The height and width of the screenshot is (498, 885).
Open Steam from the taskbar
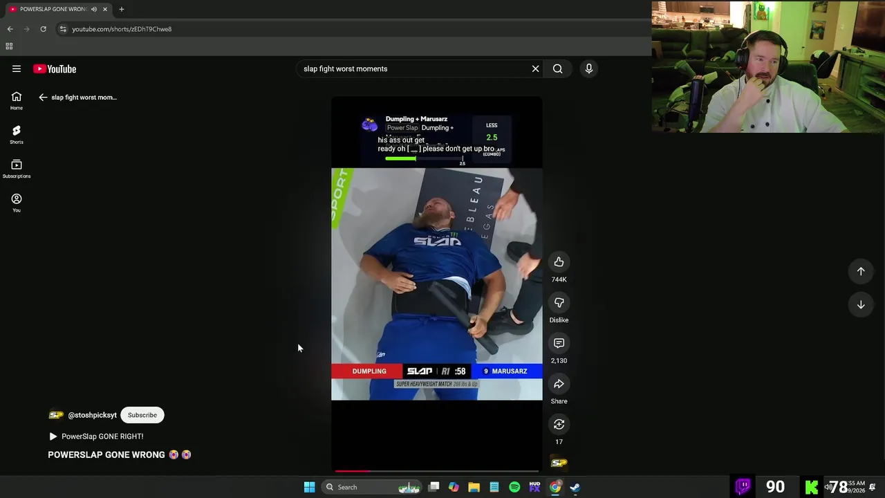pos(575,487)
